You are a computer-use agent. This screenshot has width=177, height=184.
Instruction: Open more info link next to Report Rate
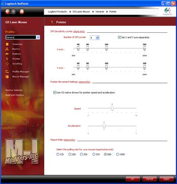click(x=69, y=140)
